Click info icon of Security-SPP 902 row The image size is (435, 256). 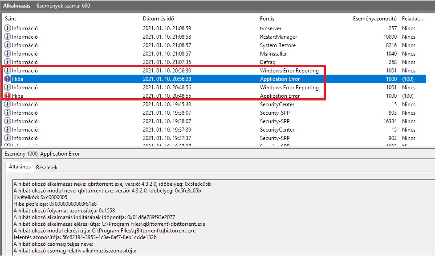pos(8,138)
